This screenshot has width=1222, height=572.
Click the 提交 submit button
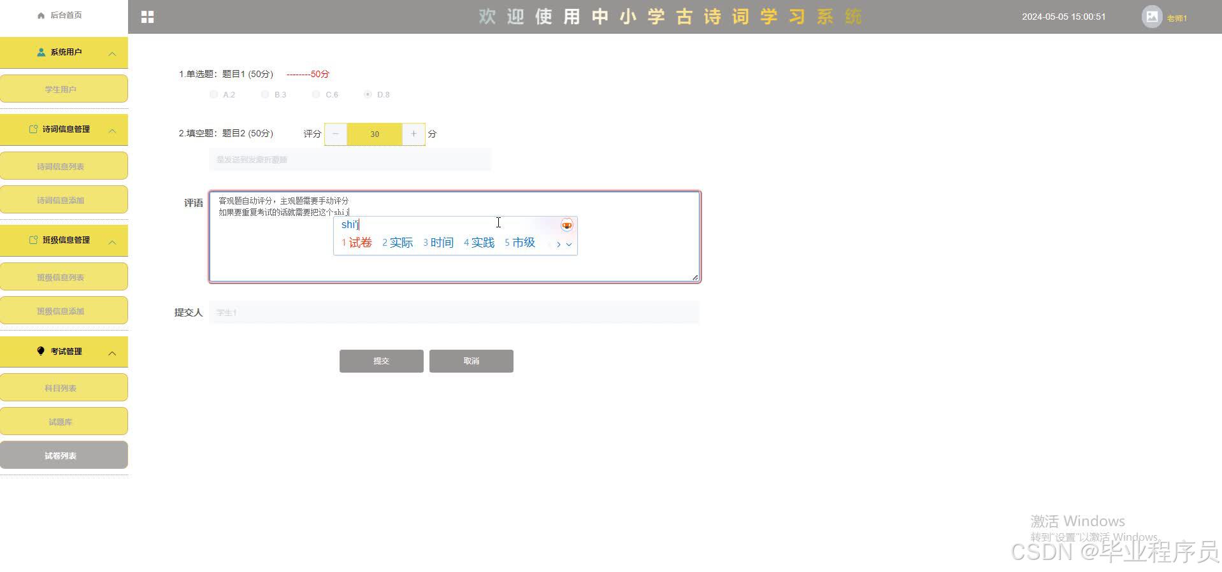381,361
